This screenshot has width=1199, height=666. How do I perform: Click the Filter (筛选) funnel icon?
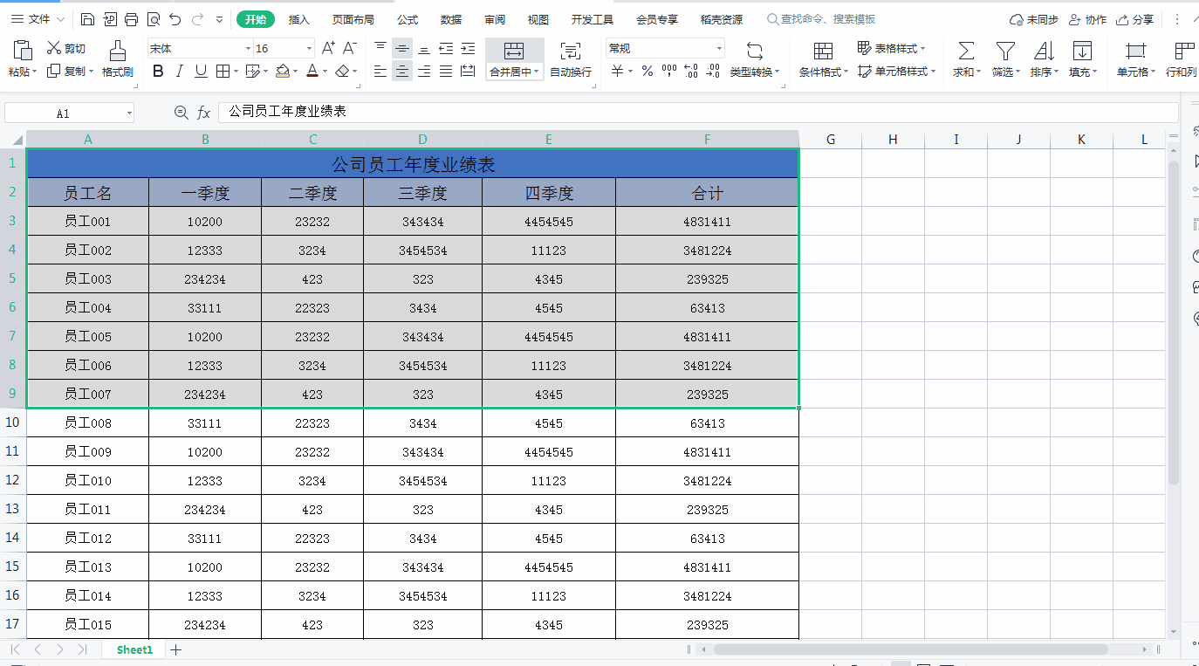1005,51
